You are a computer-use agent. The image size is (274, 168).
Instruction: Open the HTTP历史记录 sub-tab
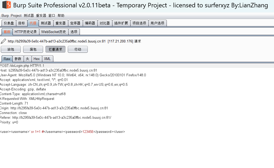tap(26, 32)
